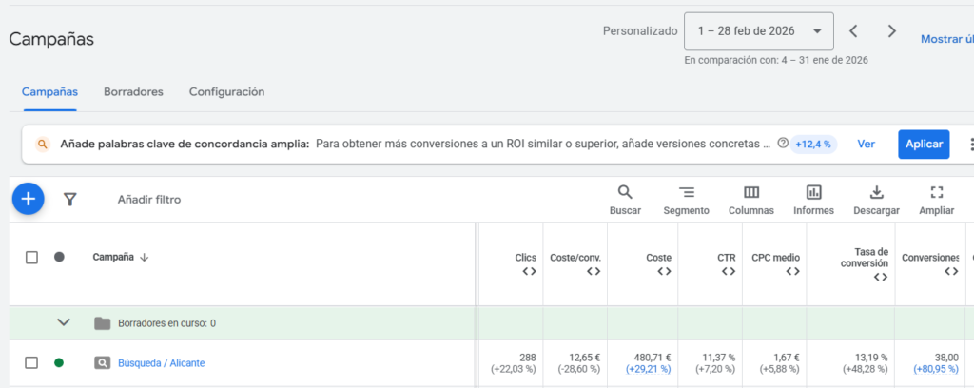Click the blue plus new campaign button
This screenshot has width=974, height=388.
point(29,199)
